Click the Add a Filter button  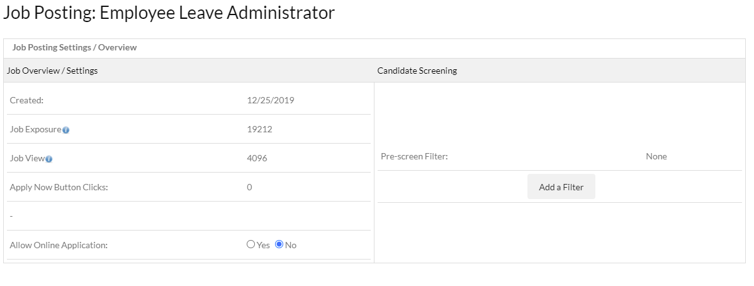[x=561, y=187]
